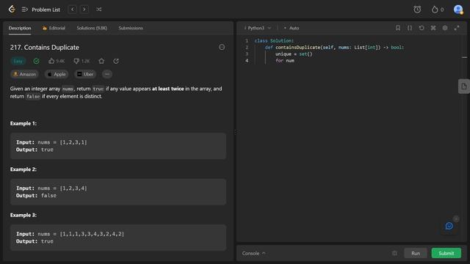Click the '217. Contains Duplicate' title
Viewport: 470px width, 264px height.
[x=45, y=47]
